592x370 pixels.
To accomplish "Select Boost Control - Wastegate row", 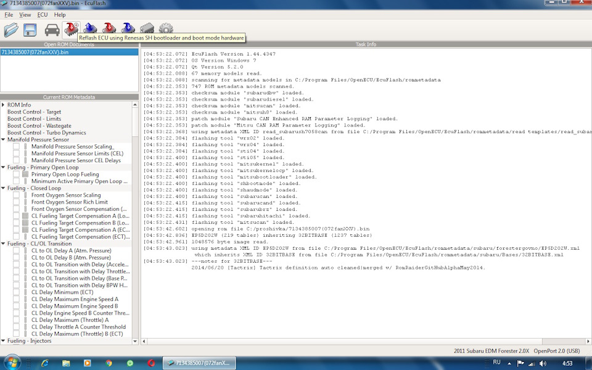I will point(39,126).
